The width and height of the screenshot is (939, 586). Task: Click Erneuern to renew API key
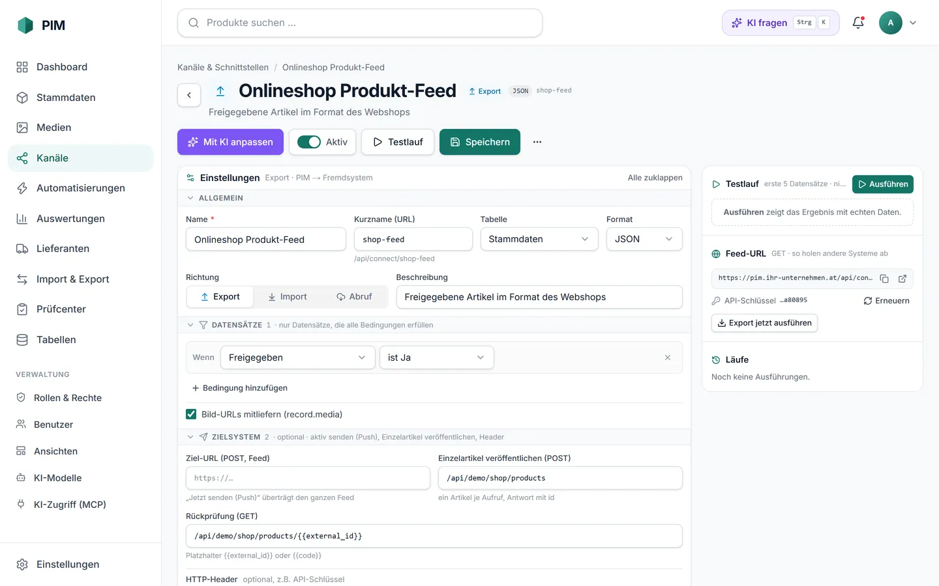887,301
